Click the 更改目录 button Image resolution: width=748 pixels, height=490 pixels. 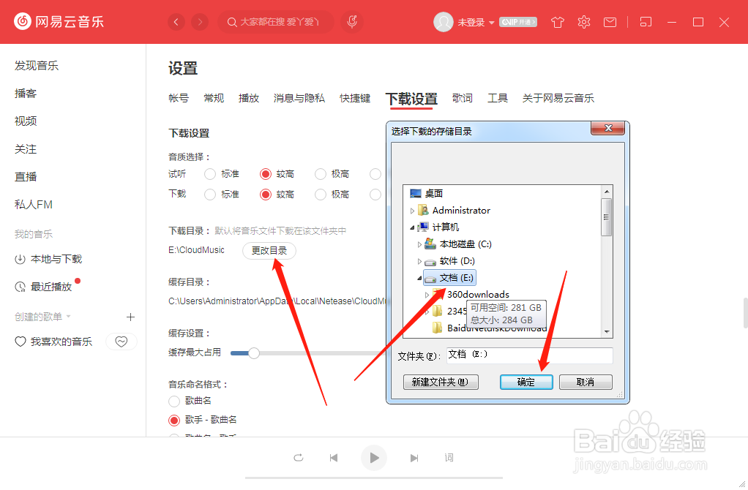[269, 251]
